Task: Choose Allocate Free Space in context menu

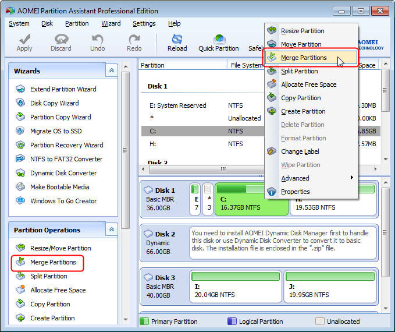Action: tap(311, 84)
